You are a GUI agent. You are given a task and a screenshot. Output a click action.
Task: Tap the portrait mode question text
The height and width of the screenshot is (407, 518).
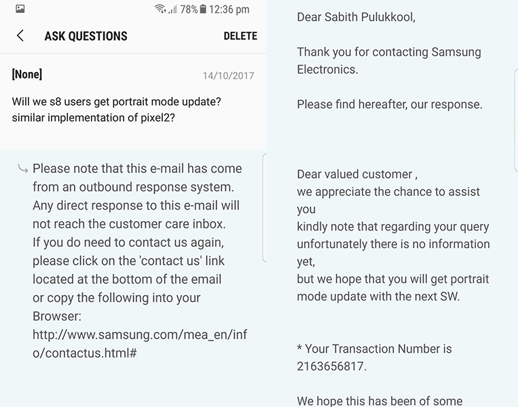[x=116, y=109]
